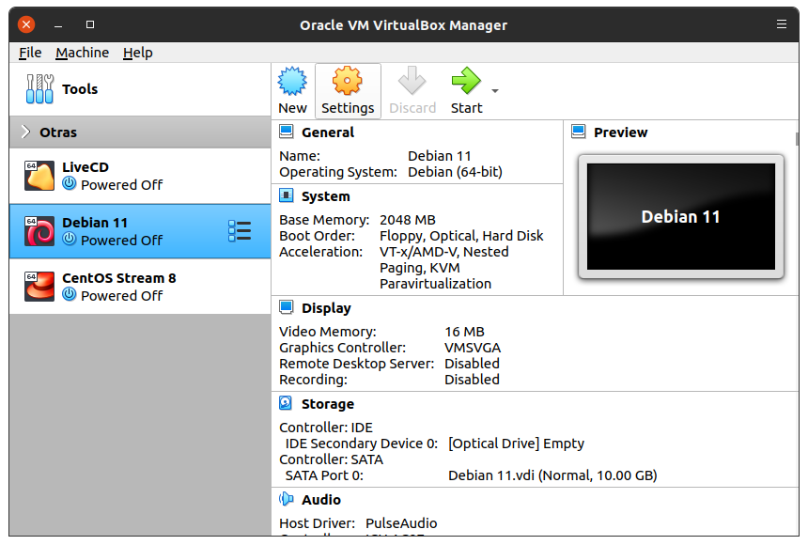Click the Debian 11 preview thumbnail
The image size is (808, 545).
tap(680, 217)
